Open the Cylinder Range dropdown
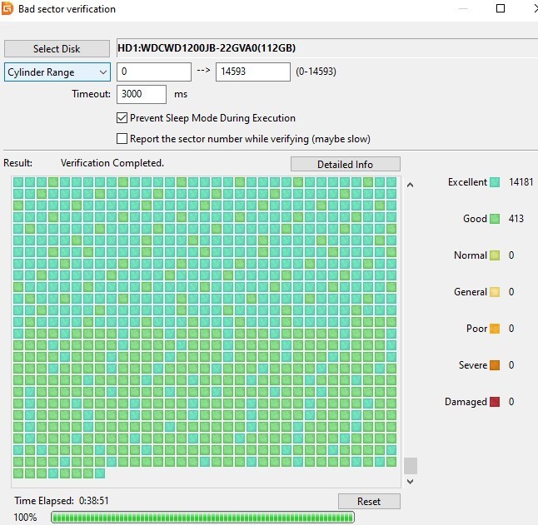 pyautogui.click(x=57, y=72)
